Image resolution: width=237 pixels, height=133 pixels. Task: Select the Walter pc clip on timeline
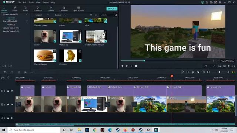tap(94, 104)
